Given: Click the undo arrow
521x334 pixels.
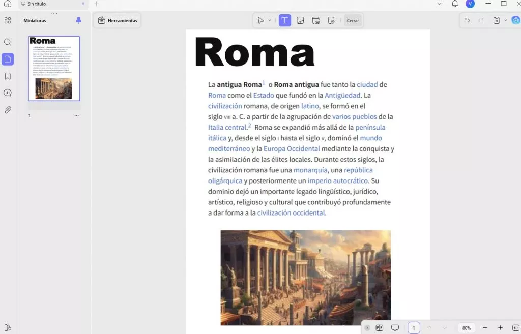Looking at the screenshot, I should point(467,20).
